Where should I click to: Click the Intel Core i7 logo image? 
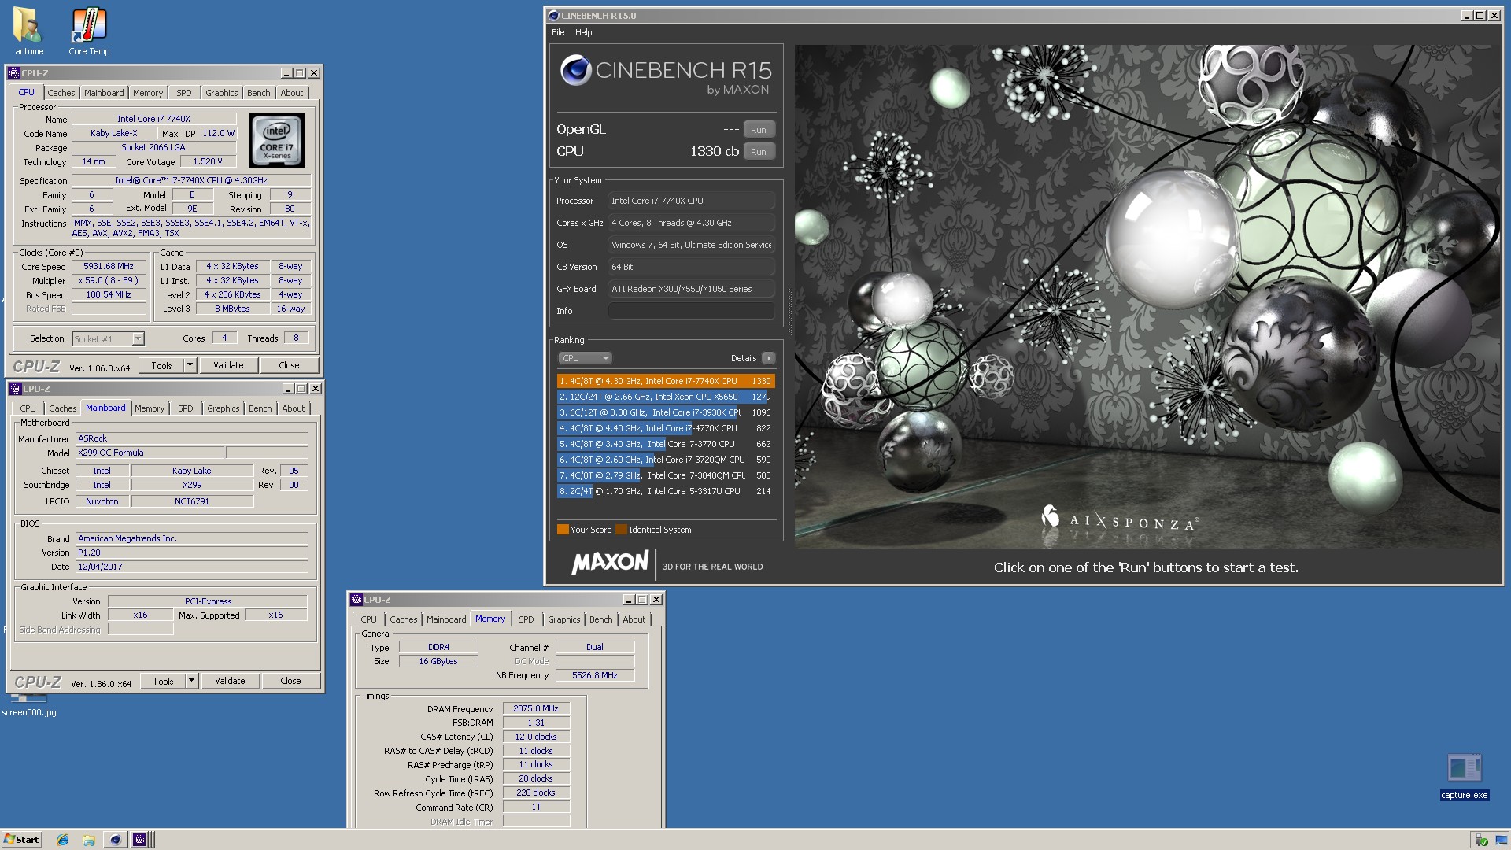(276, 140)
